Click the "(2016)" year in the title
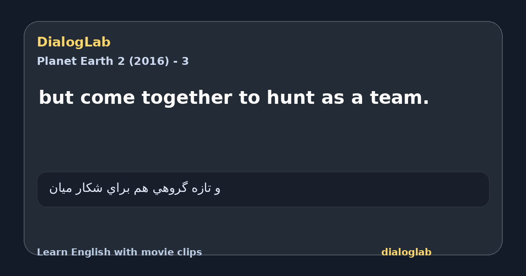Viewport: 526px width, 276px height. (x=149, y=61)
